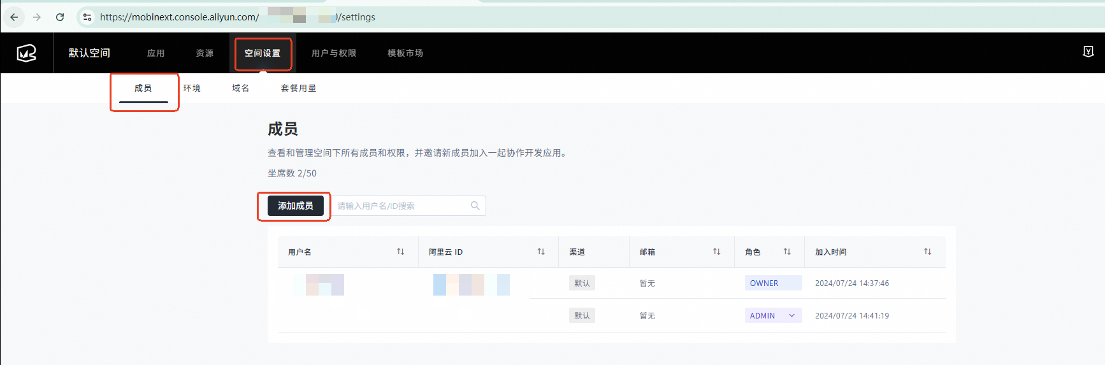
Task: Switch to the 域名 tab
Action: pos(240,89)
